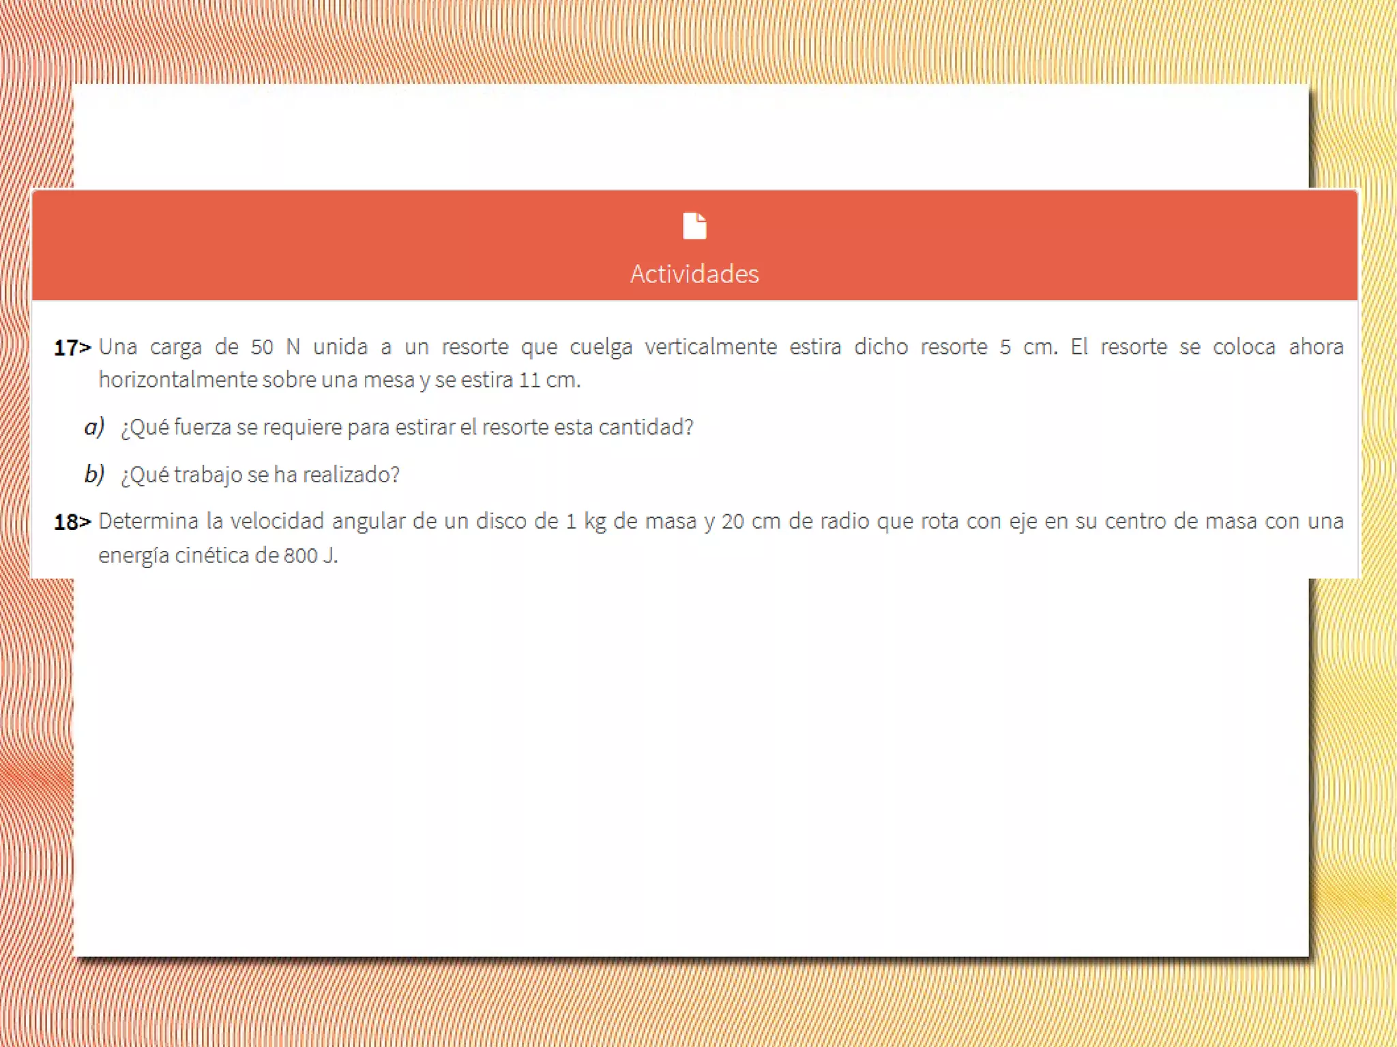Click the italic a) item label
This screenshot has height=1047, width=1397.
click(94, 427)
